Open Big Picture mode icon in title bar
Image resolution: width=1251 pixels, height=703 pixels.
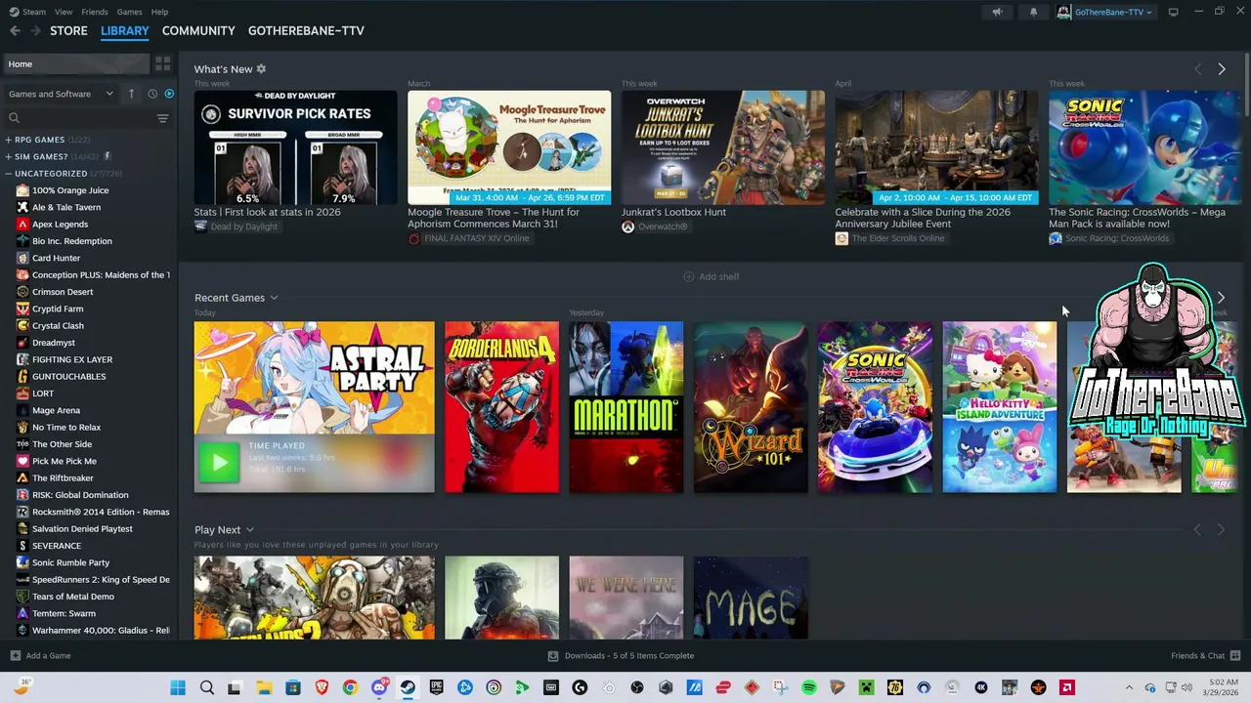[x=1173, y=12]
